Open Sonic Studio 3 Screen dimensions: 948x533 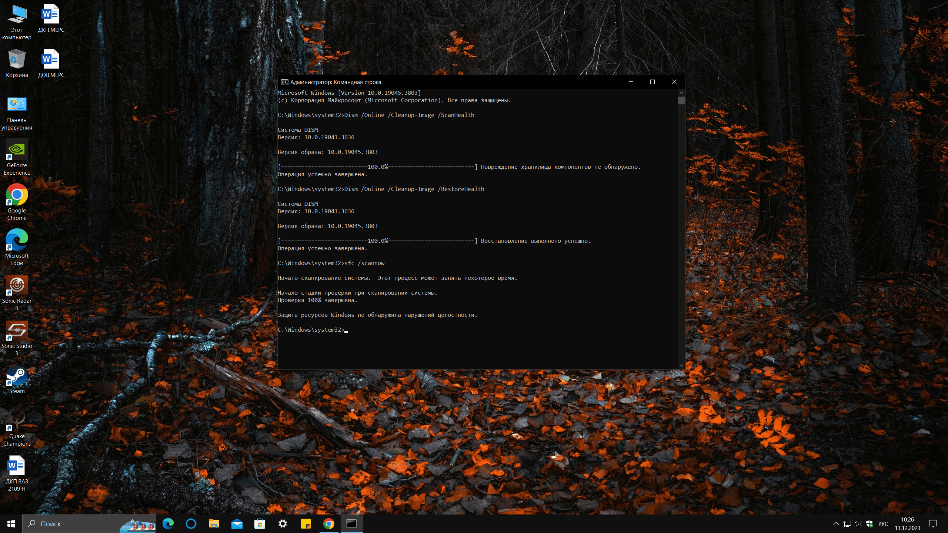(16, 330)
